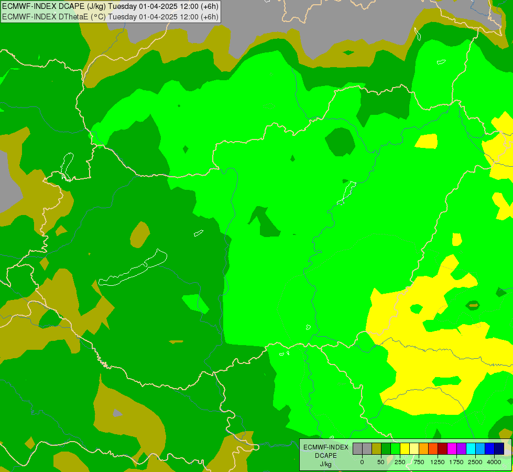This screenshot has height=472, width=513.
Task: Pick the magenta legend swatch
Action: click(452, 448)
